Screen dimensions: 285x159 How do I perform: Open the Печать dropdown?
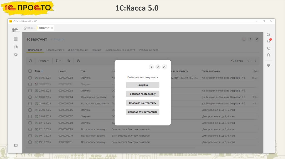43,61
